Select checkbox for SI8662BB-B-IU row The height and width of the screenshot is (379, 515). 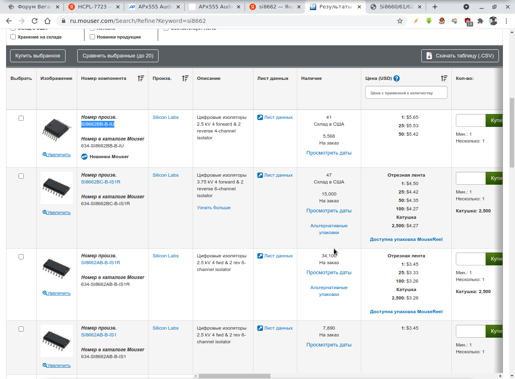point(21,118)
